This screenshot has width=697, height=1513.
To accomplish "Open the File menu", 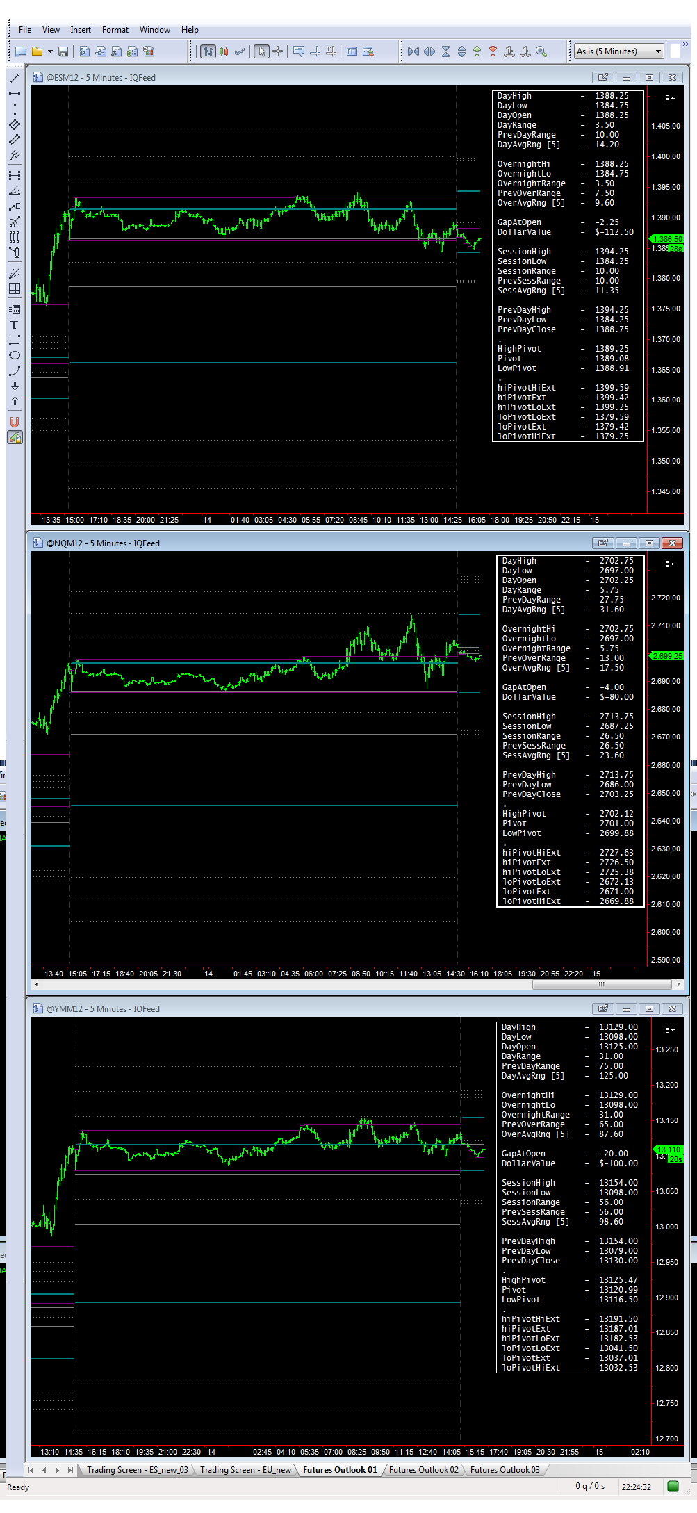I will [25, 30].
